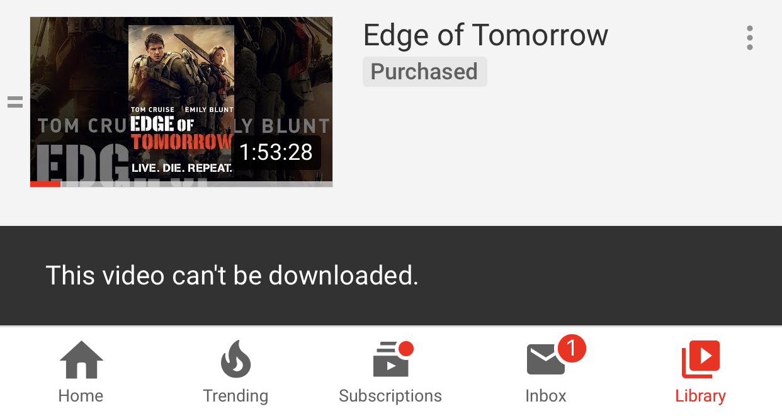Click the red watch progress bar
The width and height of the screenshot is (782, 416).
pyautogui.click(x=45, y=184)
